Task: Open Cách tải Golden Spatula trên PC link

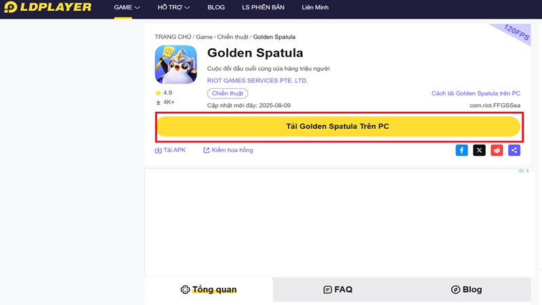Action: (476, 94)
